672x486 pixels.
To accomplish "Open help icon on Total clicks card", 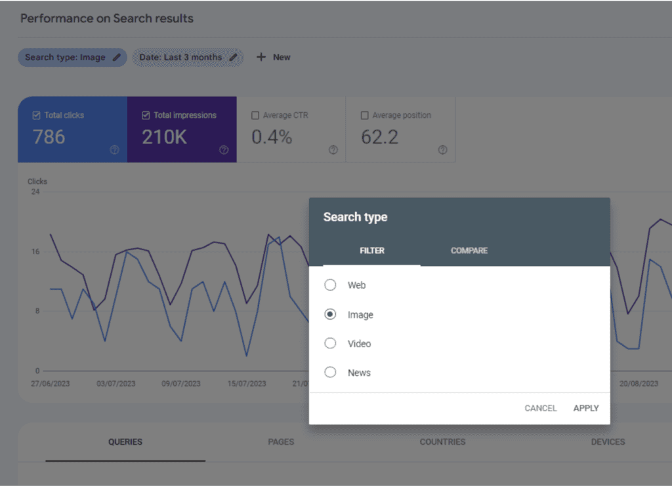I will click(114, 150).
